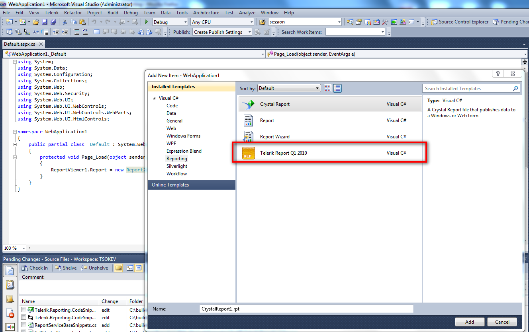Click the Open File folder icon
This screenshot has width=529, height=332.
pyautogui.click(x=36, y=22)
